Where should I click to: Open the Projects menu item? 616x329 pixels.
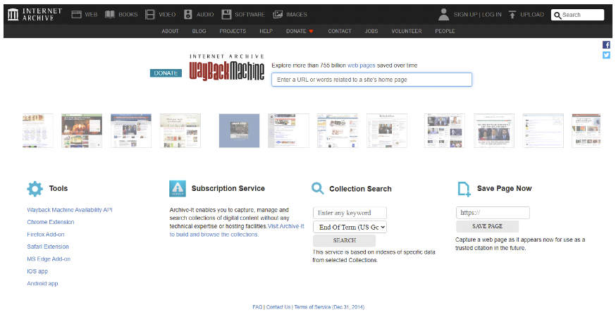pos(233,31)
